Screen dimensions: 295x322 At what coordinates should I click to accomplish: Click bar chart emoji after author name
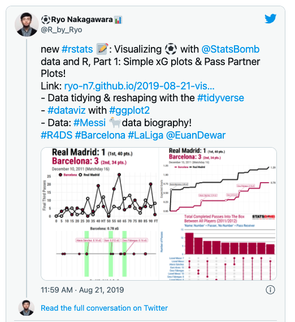coord(118,20)
